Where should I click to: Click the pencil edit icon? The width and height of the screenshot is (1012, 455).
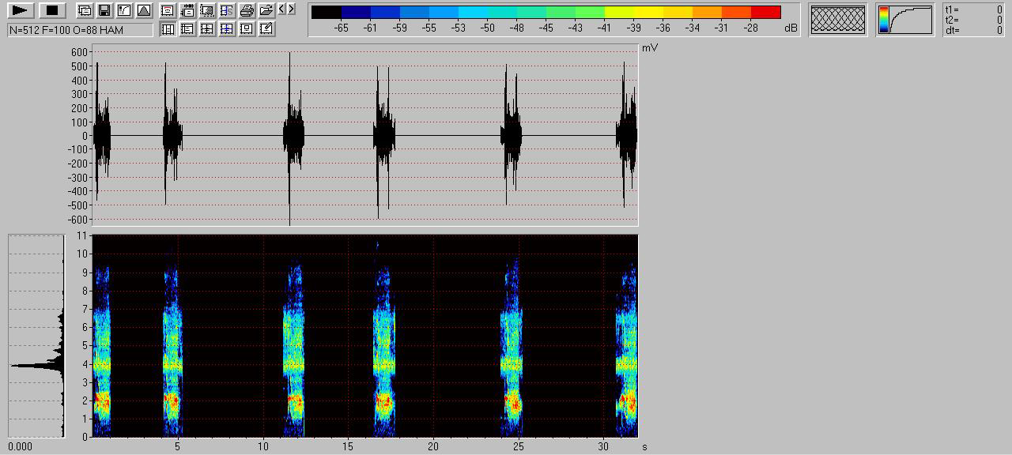[266, 28]
